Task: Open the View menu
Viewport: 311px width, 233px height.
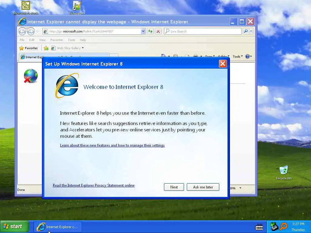Action: (43, 40)
